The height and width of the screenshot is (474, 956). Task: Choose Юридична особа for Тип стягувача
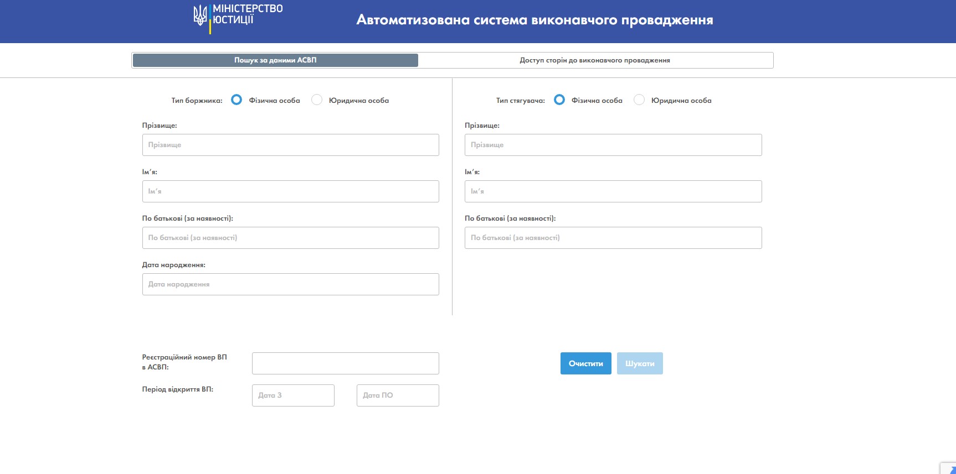(x=639, y=100)
